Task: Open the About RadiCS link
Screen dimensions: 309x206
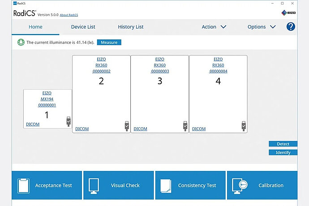Action: pyautogui.click(x=69, y=15)
